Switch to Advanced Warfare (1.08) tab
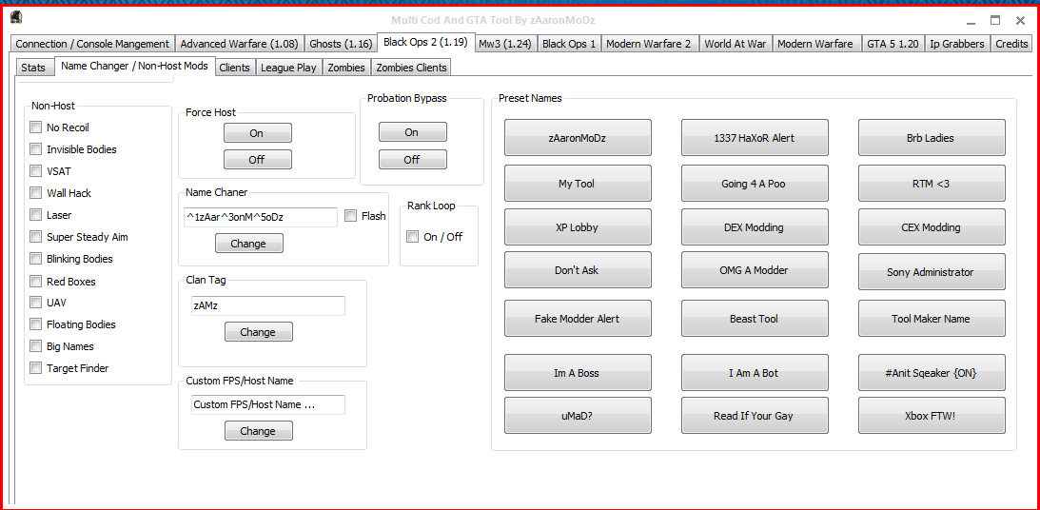 [242, 44]
